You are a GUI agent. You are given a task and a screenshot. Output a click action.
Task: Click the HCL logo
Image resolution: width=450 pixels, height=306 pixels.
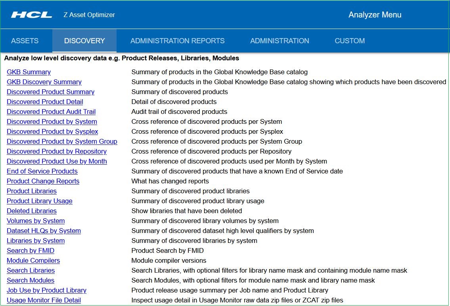(32, 15)
